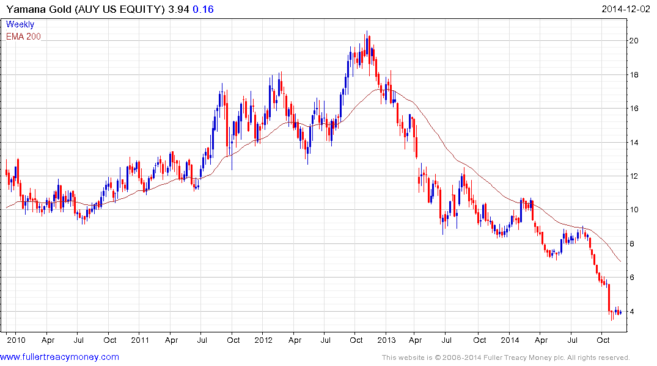Click the 8 price axis label
This screenshot has width=657, height=366.
click(x=631, y=244)
